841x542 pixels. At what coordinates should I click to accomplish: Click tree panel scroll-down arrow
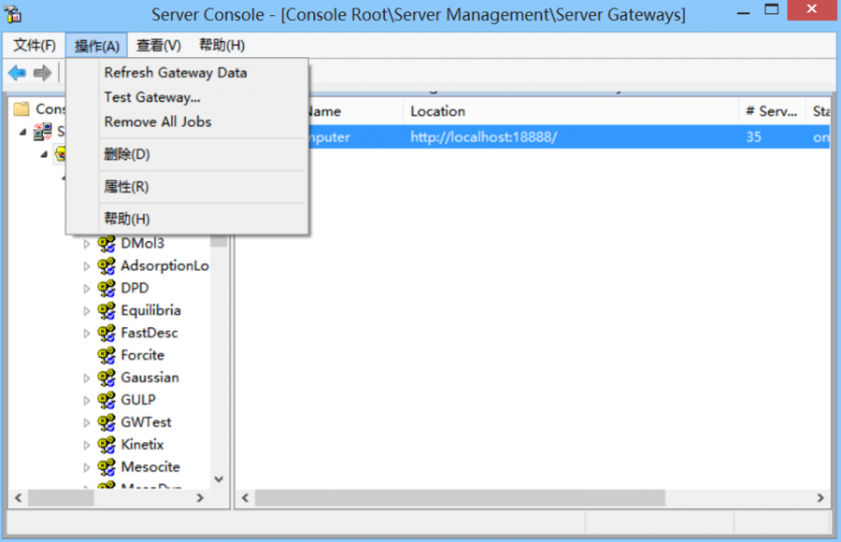(x=219, y=479)
